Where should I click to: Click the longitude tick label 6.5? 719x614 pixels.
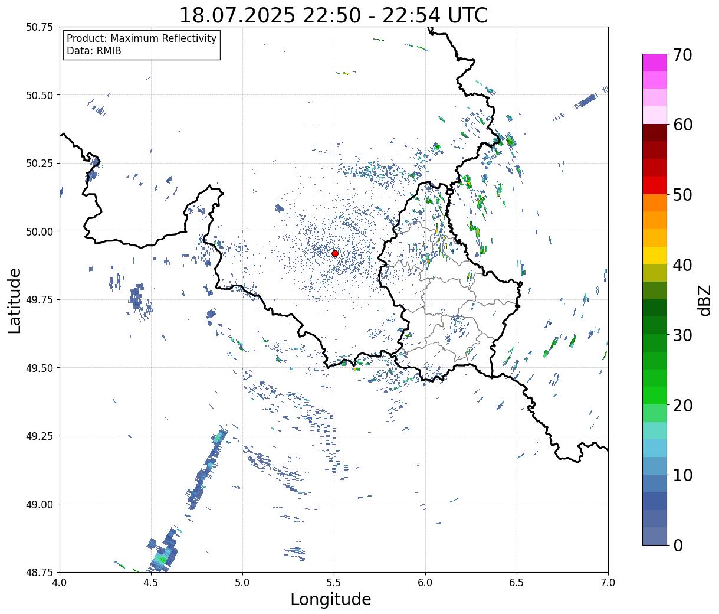pyautogui.click(x=517, y=583)
